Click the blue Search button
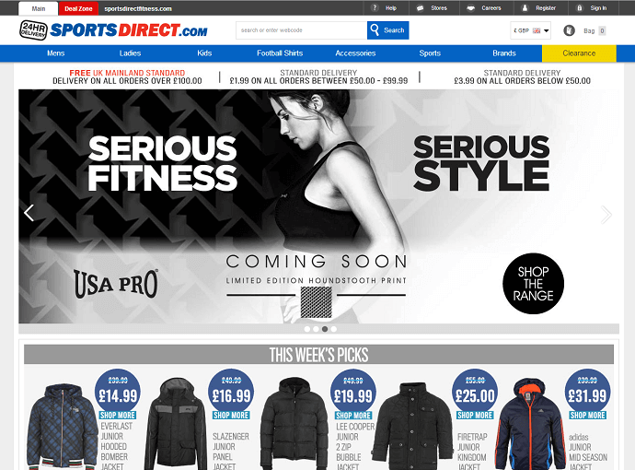Screen dimensions: 635x470 coord(388,30)
